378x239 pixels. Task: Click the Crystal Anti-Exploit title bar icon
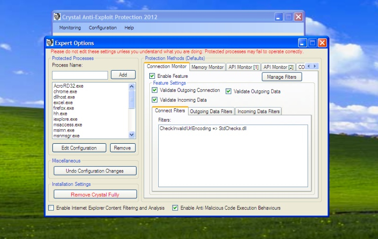click(x=58, y=17)
